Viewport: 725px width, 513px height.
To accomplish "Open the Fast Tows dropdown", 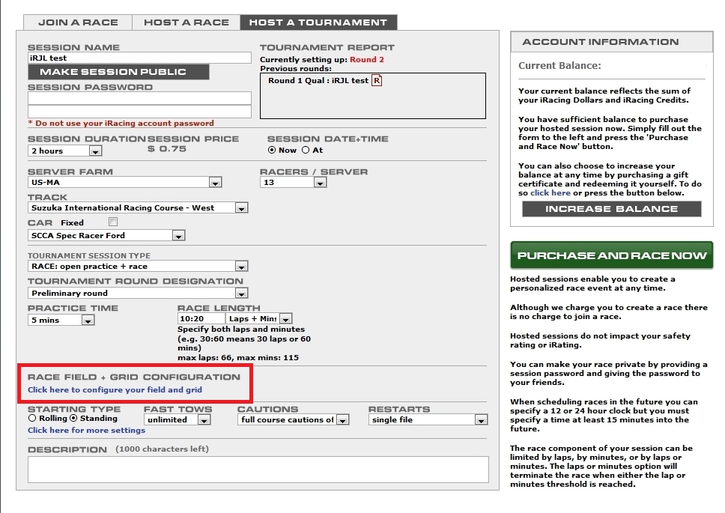I will 177,419.
